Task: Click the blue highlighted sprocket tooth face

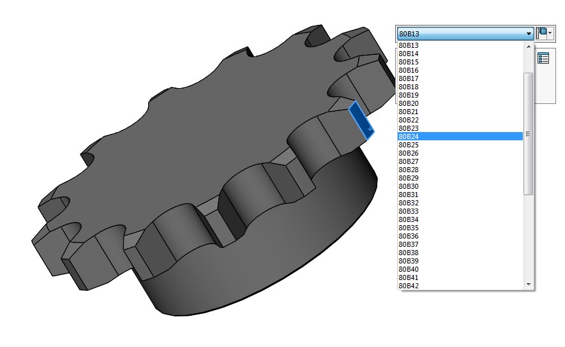Action: pyautogui.click(x=361, y=121)
